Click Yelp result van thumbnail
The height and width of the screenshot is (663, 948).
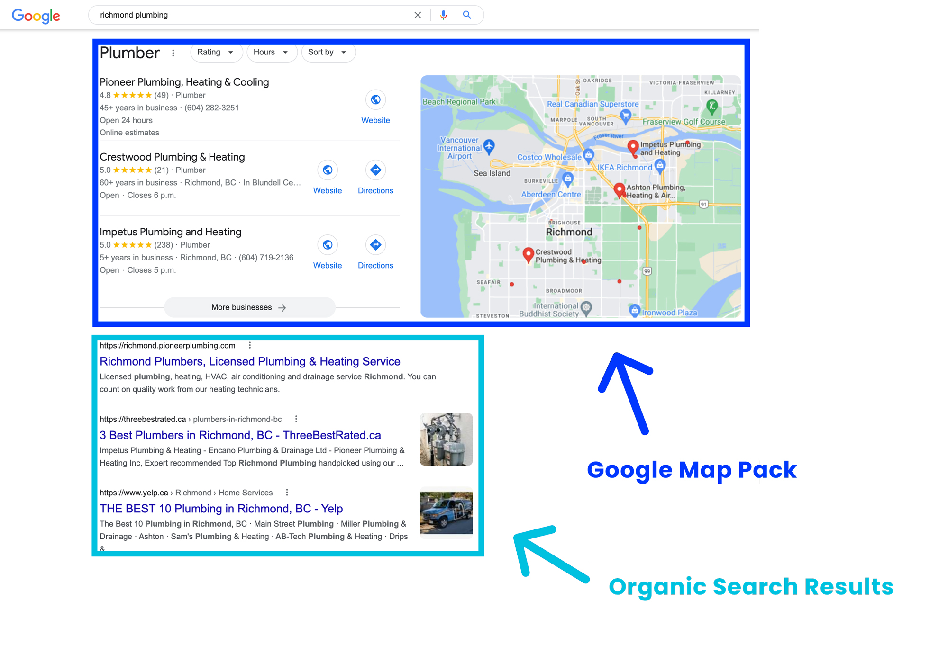click(x=446, y=513)
